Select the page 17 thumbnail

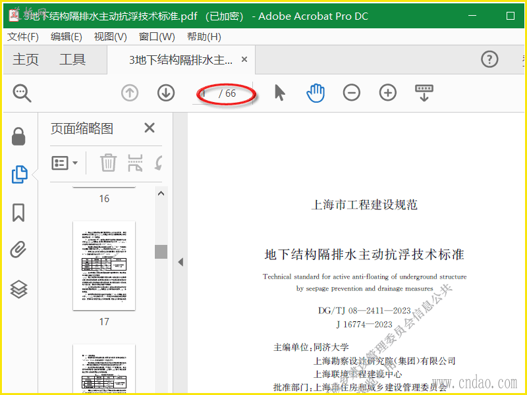tap(104, 266)
